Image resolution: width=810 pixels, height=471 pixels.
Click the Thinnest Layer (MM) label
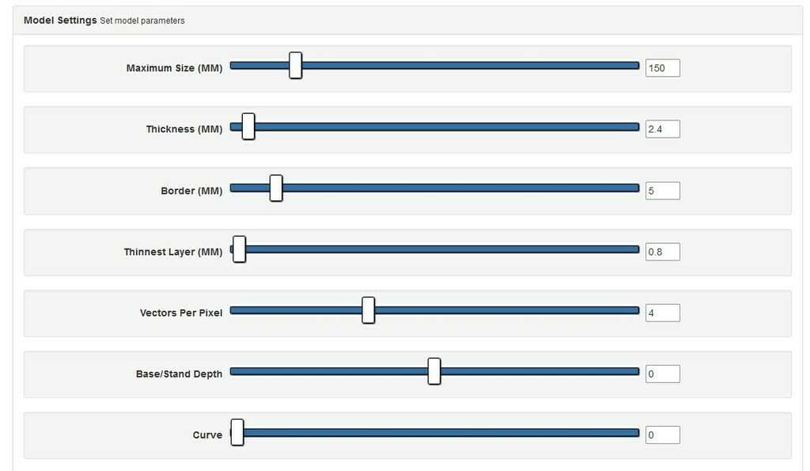tap(173, 252)
